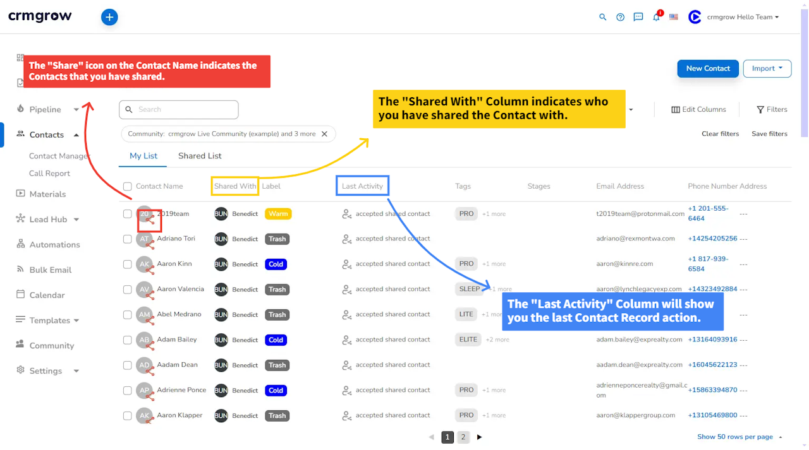Select the 2019team contact checkbox
809x450 pixels.
click(128, 214)
